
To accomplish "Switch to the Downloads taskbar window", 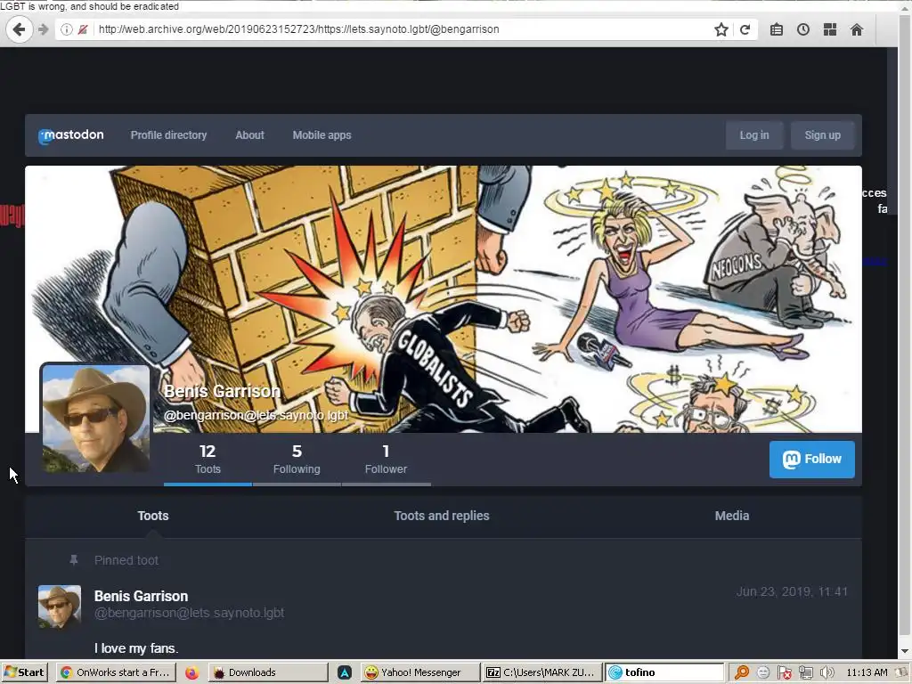I will 267,672.
